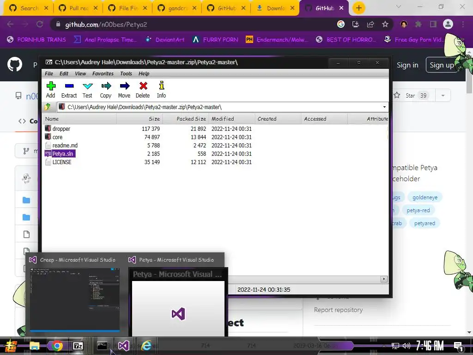Viewport: 473px width, 355px height.
Task: Click the Windows Start button
Action: [x=11, y=346]
